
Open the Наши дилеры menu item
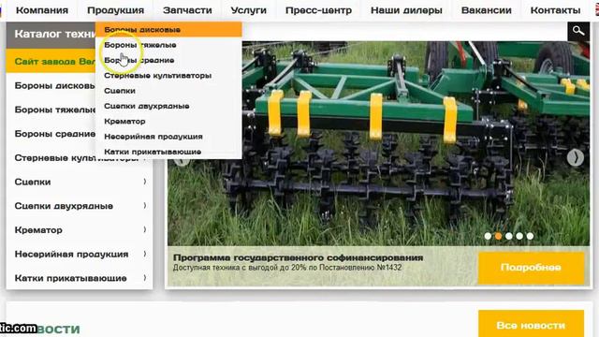click(406, 10)
